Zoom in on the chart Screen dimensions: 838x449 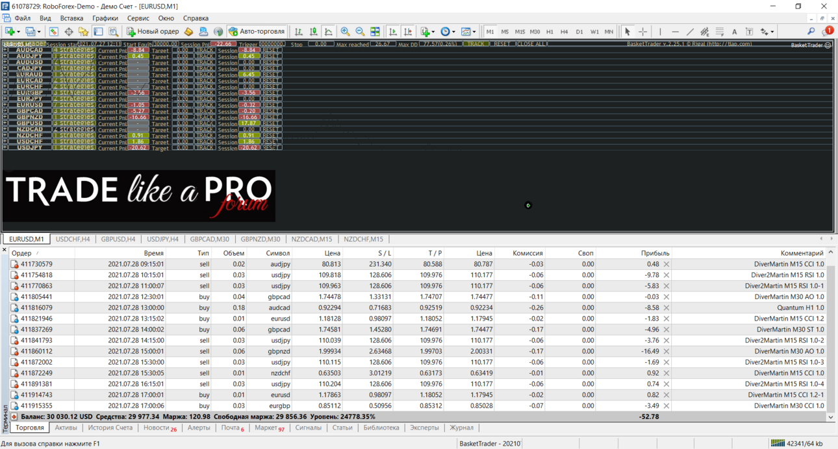coord(345,31)
